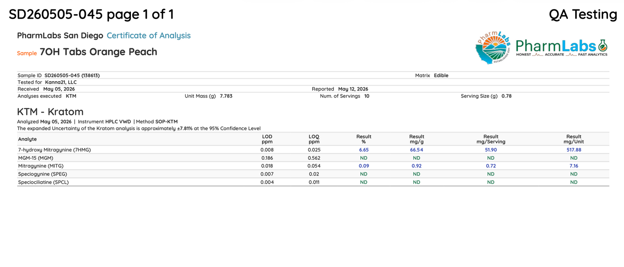The width and height of the screenshot is (624, 267).
Task: Click the QA Testing label at top right
Action: (x=583, y=14)
